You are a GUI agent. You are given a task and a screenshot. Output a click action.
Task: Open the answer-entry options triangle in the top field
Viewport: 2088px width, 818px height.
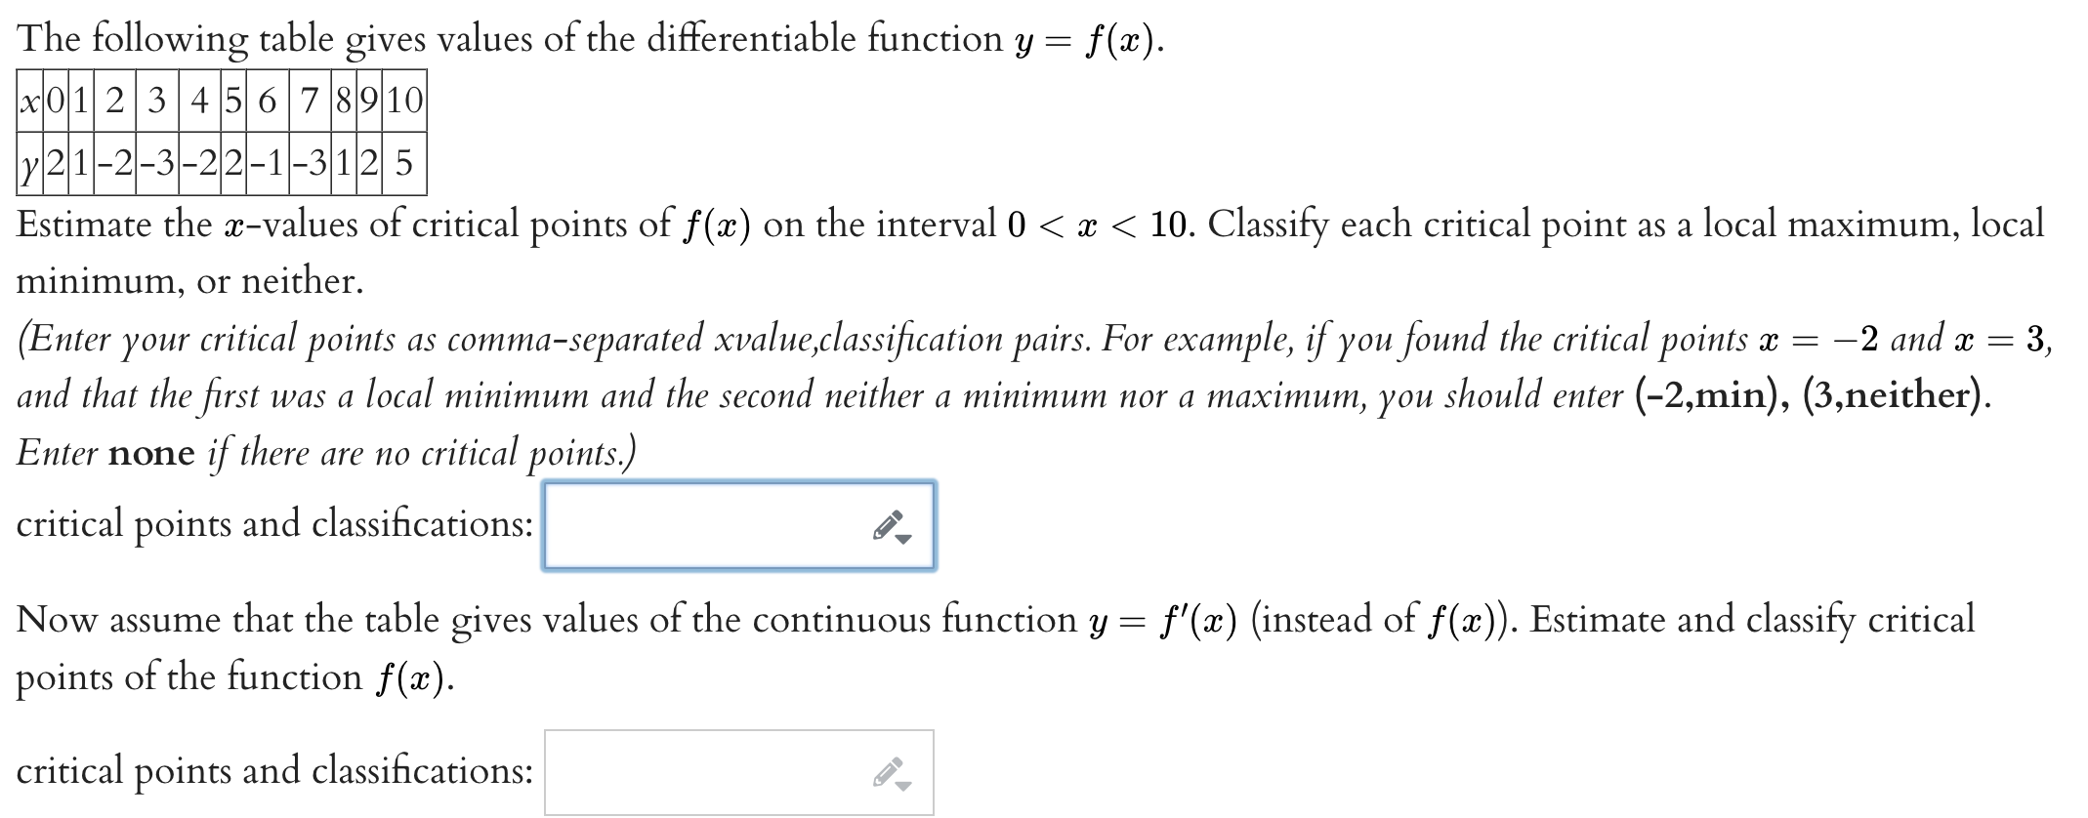coord(903,539)
